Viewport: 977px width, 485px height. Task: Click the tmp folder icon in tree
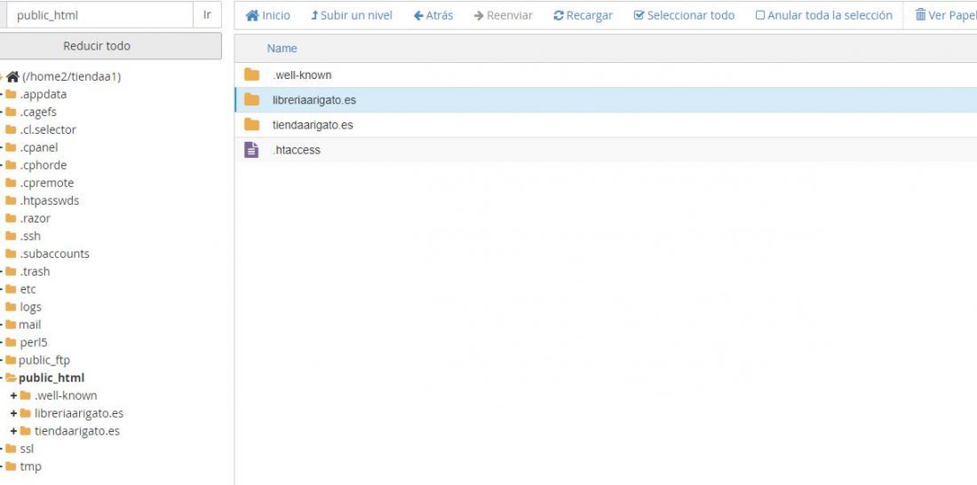coord(11,466)
